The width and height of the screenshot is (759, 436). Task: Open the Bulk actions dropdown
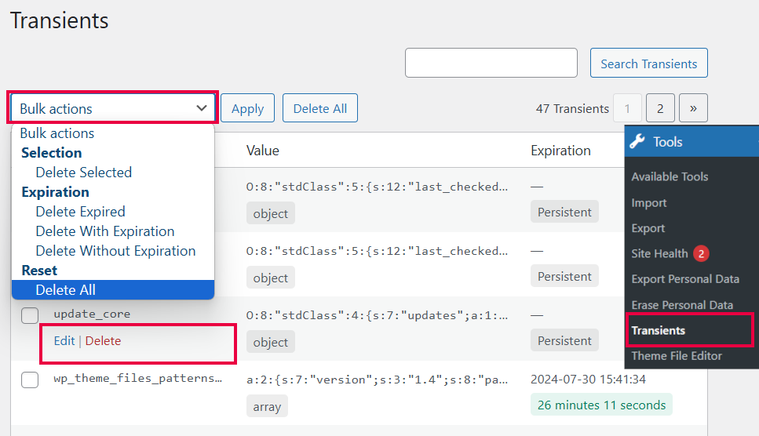click(113, 109)
